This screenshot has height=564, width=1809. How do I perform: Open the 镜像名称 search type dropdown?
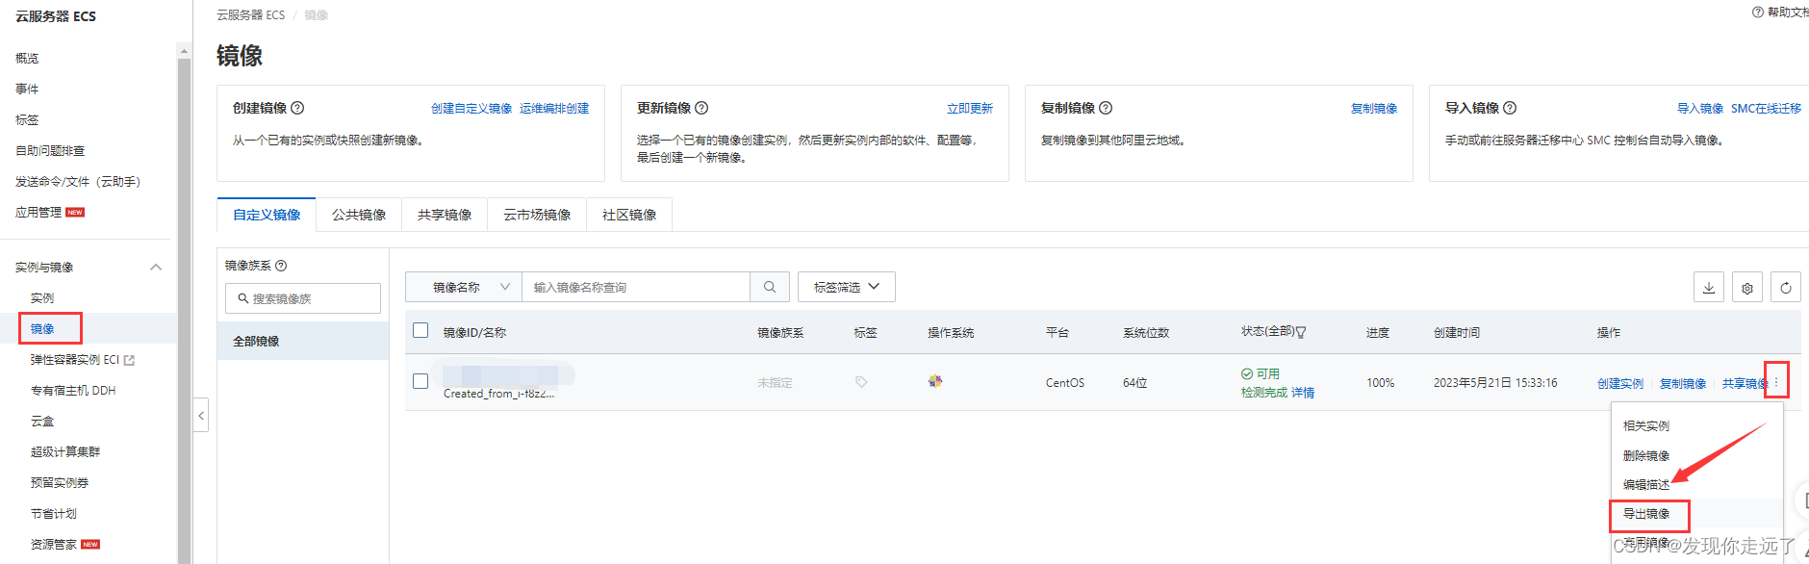(464, 287)
